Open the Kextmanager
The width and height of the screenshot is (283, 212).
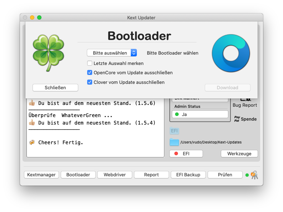[41, 175]
